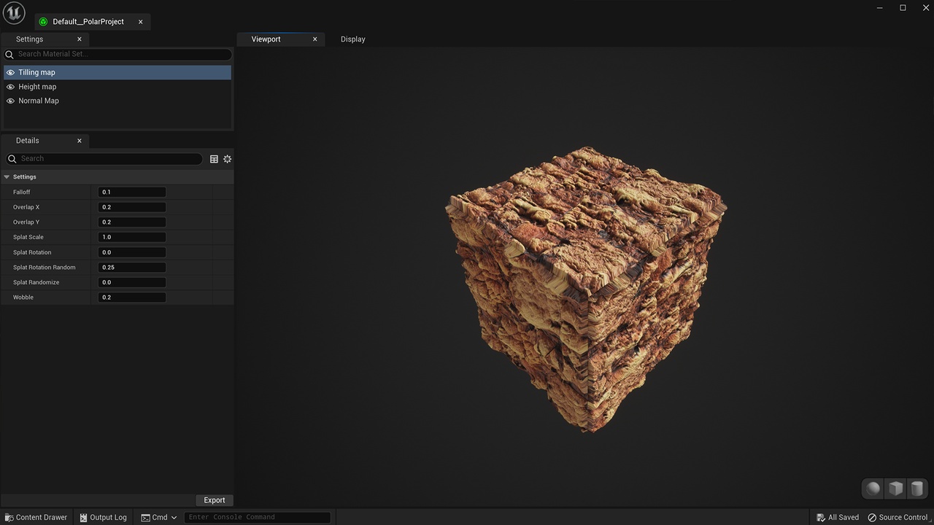Select the Tilling map list row
The image size is (934, 525).
pos(117,73)
